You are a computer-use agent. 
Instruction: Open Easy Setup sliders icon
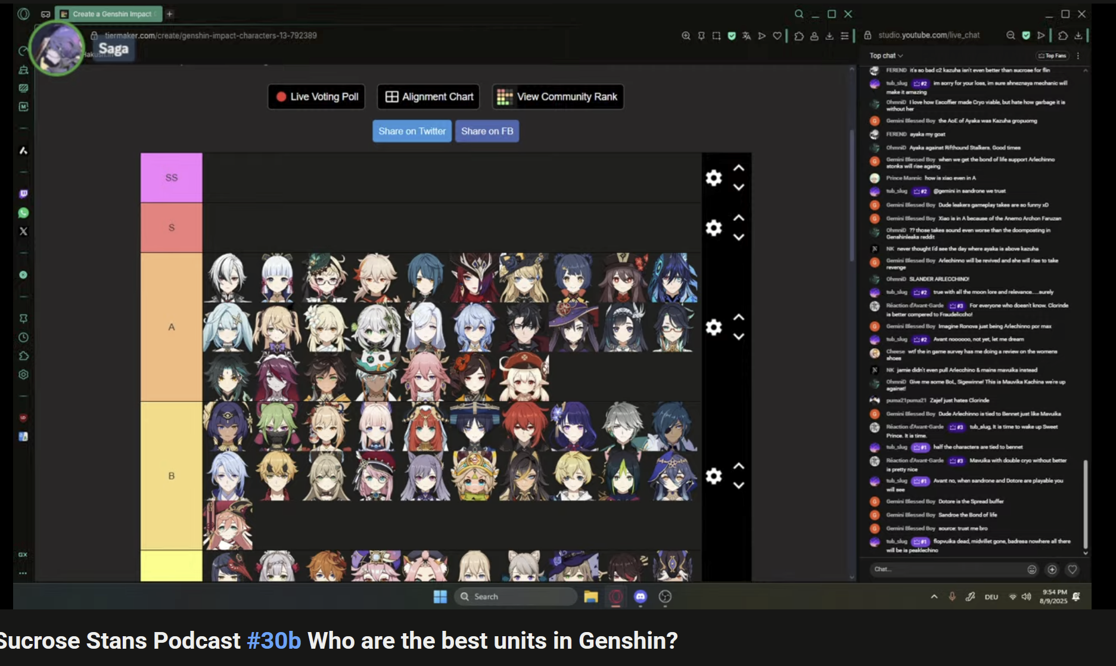[x=844, y=36]
